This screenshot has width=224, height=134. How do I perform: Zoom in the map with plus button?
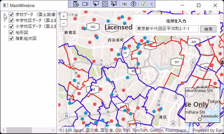pos(64,16)
